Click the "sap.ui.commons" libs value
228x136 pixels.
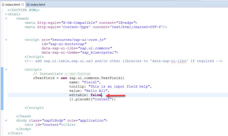coord(95,48)
